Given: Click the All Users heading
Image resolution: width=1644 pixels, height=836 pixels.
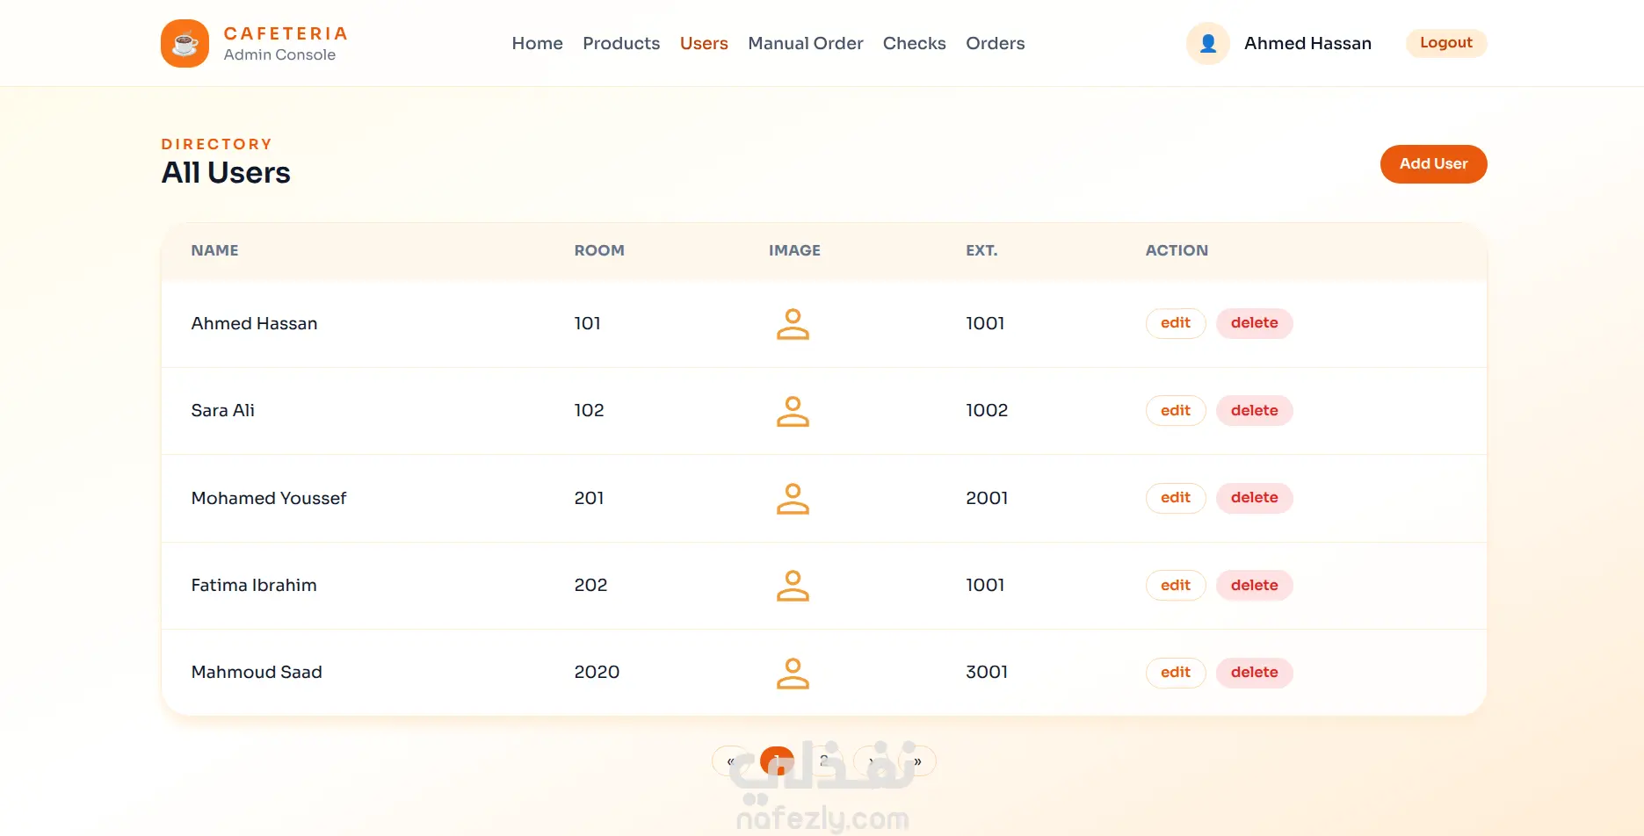Looking at the screenshot, I should [x=226, y=173].
